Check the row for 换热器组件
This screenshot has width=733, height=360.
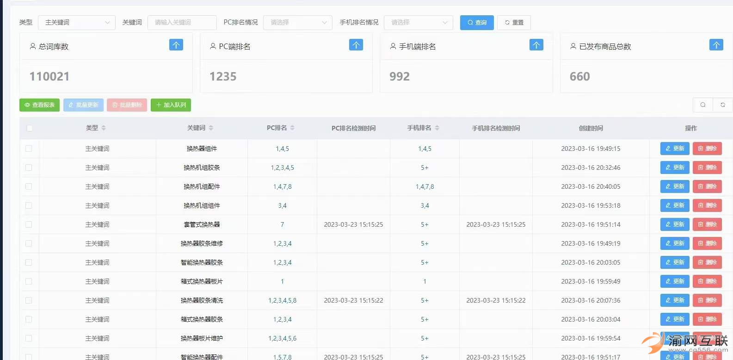(x=29, y=149)
